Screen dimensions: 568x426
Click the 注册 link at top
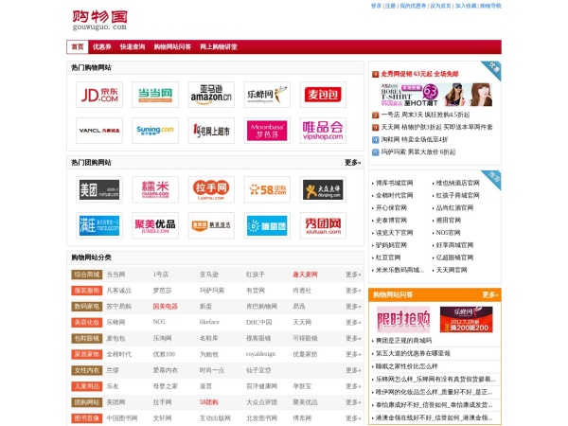point(390,6)
